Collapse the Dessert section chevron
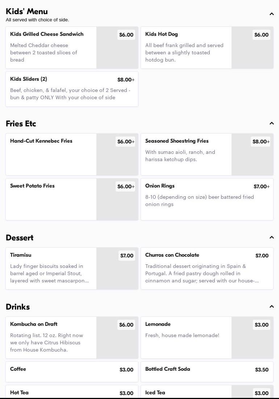279x399 pixels. [x=271, y=238]
